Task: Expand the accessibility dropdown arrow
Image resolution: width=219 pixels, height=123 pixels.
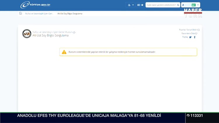Action: coord(133,5)
